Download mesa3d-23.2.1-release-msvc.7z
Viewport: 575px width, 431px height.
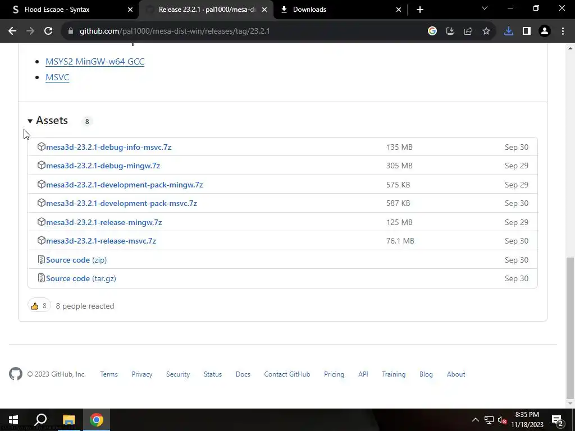101,241
